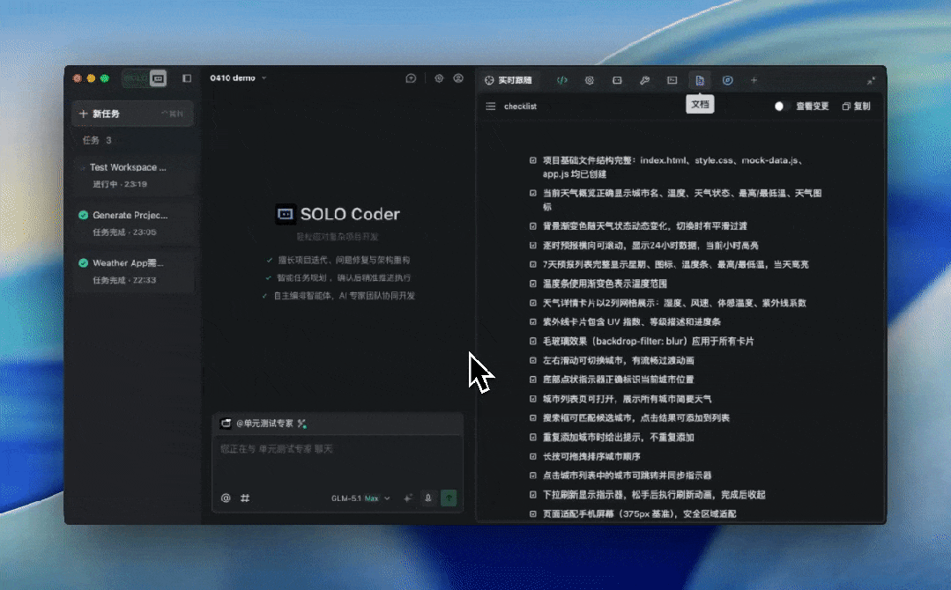
Task: Click the code brackets icon in right panel
Action: point(561,80)
